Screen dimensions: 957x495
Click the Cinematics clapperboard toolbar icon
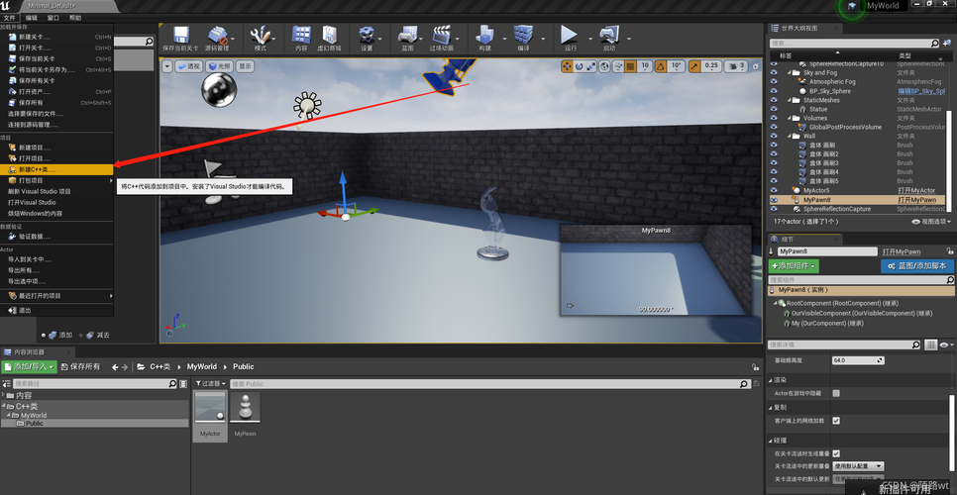click(441, 34)
